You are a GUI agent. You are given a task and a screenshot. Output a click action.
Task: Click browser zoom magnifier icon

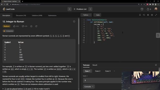coord(139,4)
